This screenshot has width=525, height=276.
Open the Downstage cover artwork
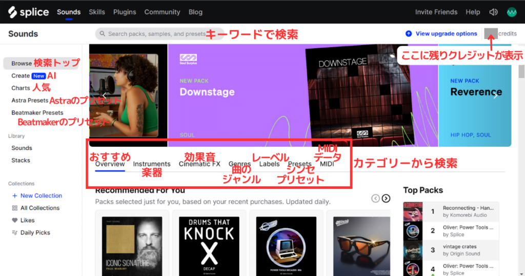coord(359,95)
